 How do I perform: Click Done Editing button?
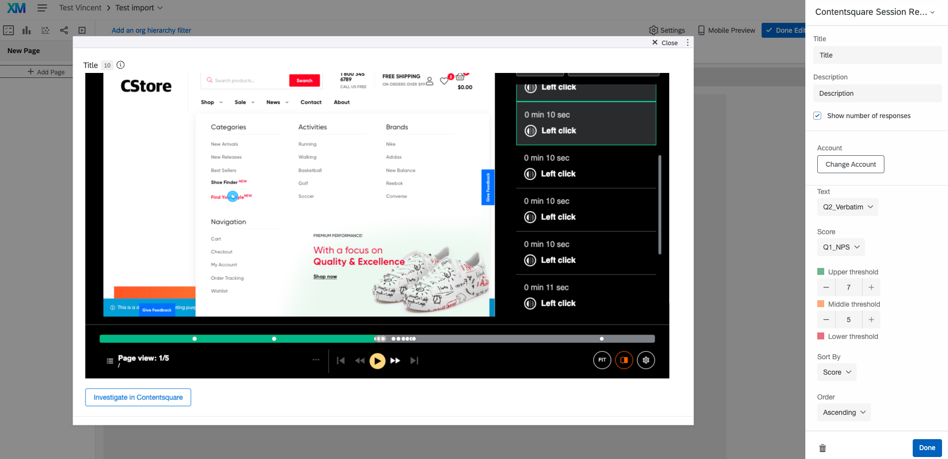pos(784,30)
